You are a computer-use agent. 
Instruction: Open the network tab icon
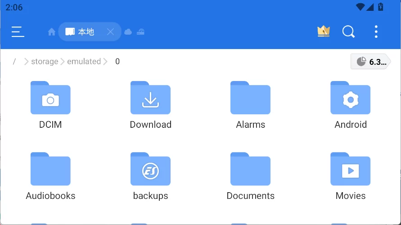pyautogui.click(x=140, y=32)
